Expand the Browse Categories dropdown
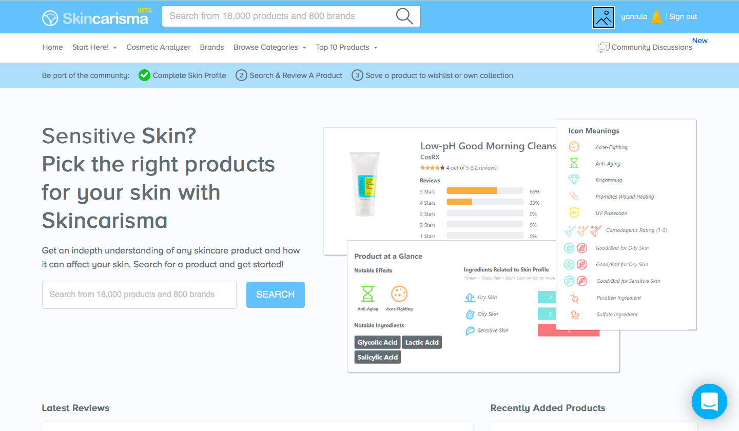The image size is (739, 431). (269, 47)
